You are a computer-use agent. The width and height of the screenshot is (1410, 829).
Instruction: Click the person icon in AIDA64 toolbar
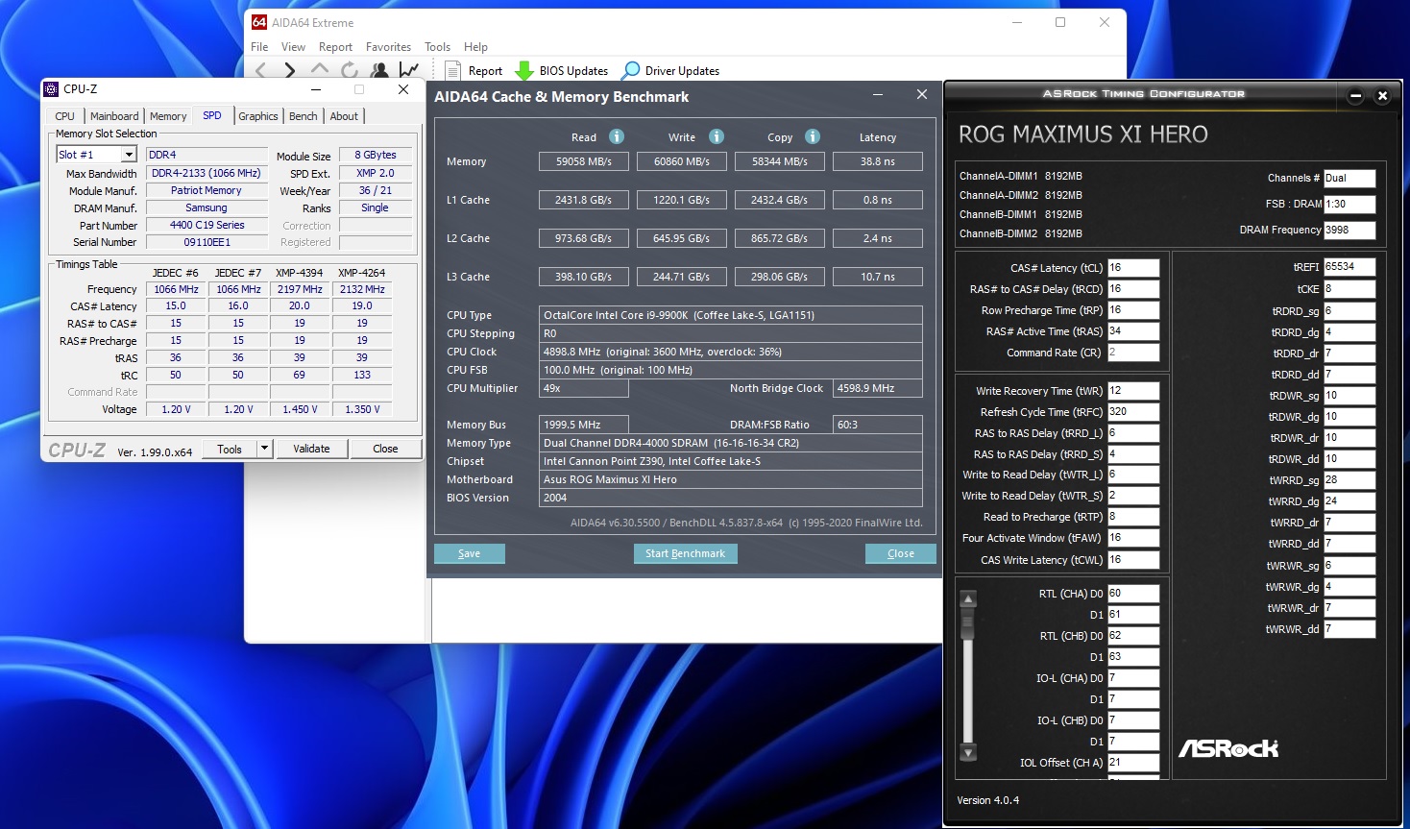click(x=379, y=70)
